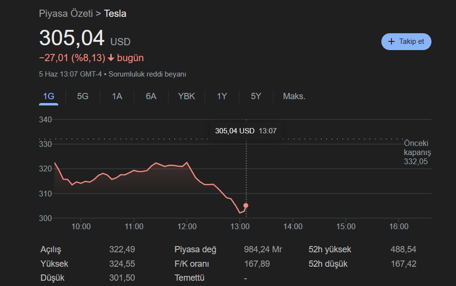Select the YBK year-to-date tab
The width and height of the screenshot is (456, 286).
tap(186, 96)
